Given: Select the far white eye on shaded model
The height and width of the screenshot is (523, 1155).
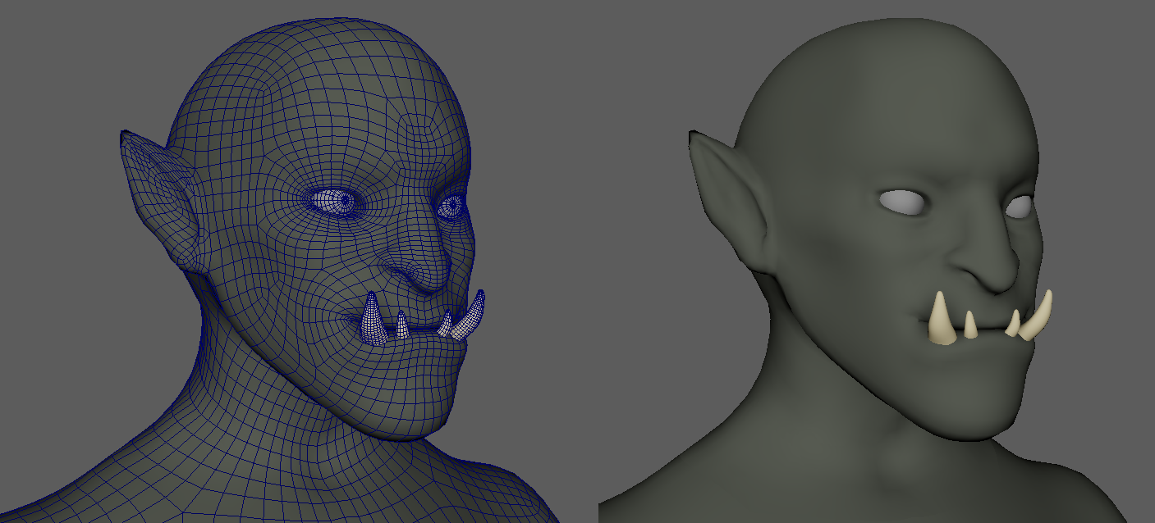Looking at the screenshot, I should 1019,207.
